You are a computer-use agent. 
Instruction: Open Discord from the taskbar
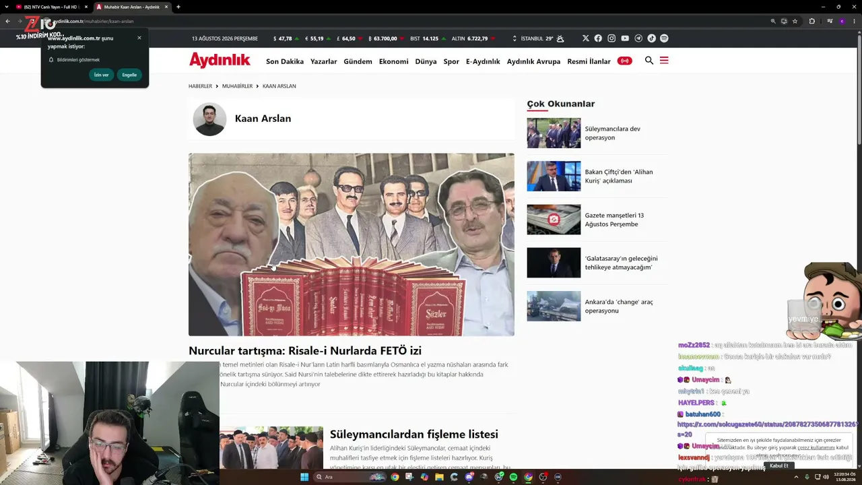(x=469, y=477)
